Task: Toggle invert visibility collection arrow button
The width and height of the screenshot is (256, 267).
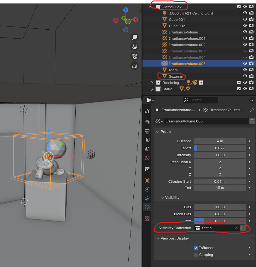Action: point(243,228)
